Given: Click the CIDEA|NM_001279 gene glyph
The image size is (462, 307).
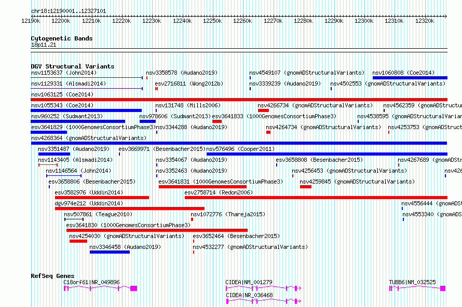Looking at the screenshot, I should tap(263, 288).
